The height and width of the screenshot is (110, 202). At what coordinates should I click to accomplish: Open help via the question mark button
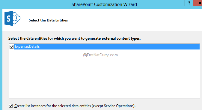189,3
